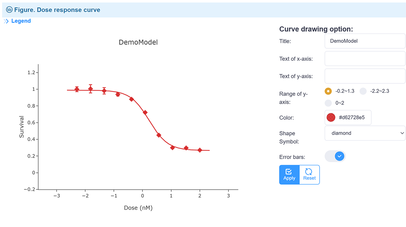Focus the Text of y-axis field

365,76
